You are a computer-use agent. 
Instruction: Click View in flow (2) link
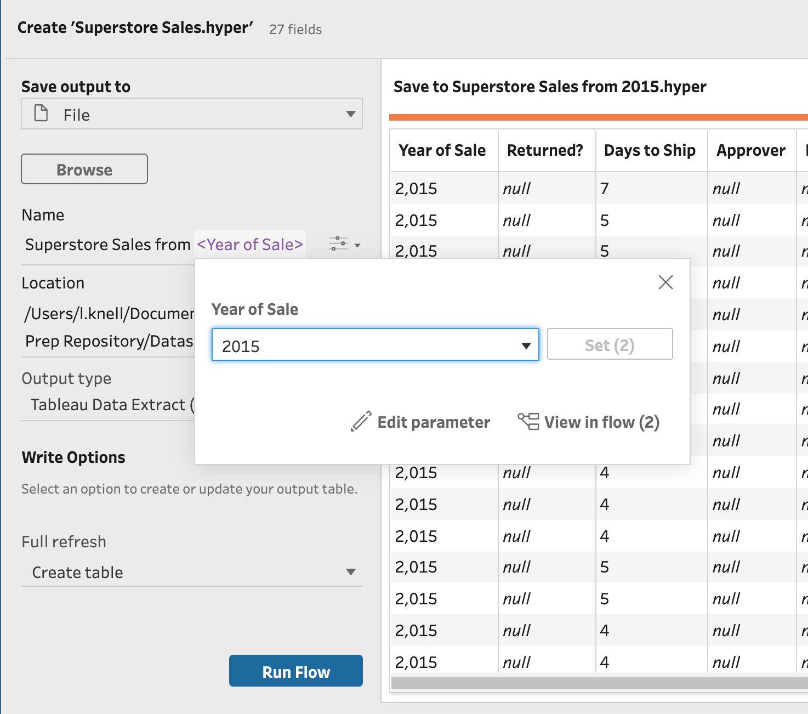(x=601, y=422)
